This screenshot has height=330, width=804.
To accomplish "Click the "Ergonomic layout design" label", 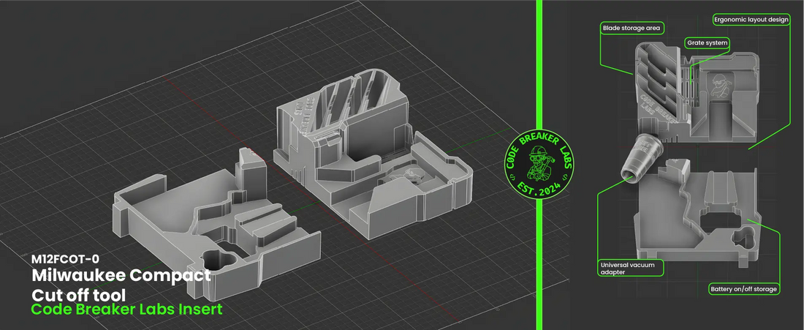I will (x=751, y=20).
